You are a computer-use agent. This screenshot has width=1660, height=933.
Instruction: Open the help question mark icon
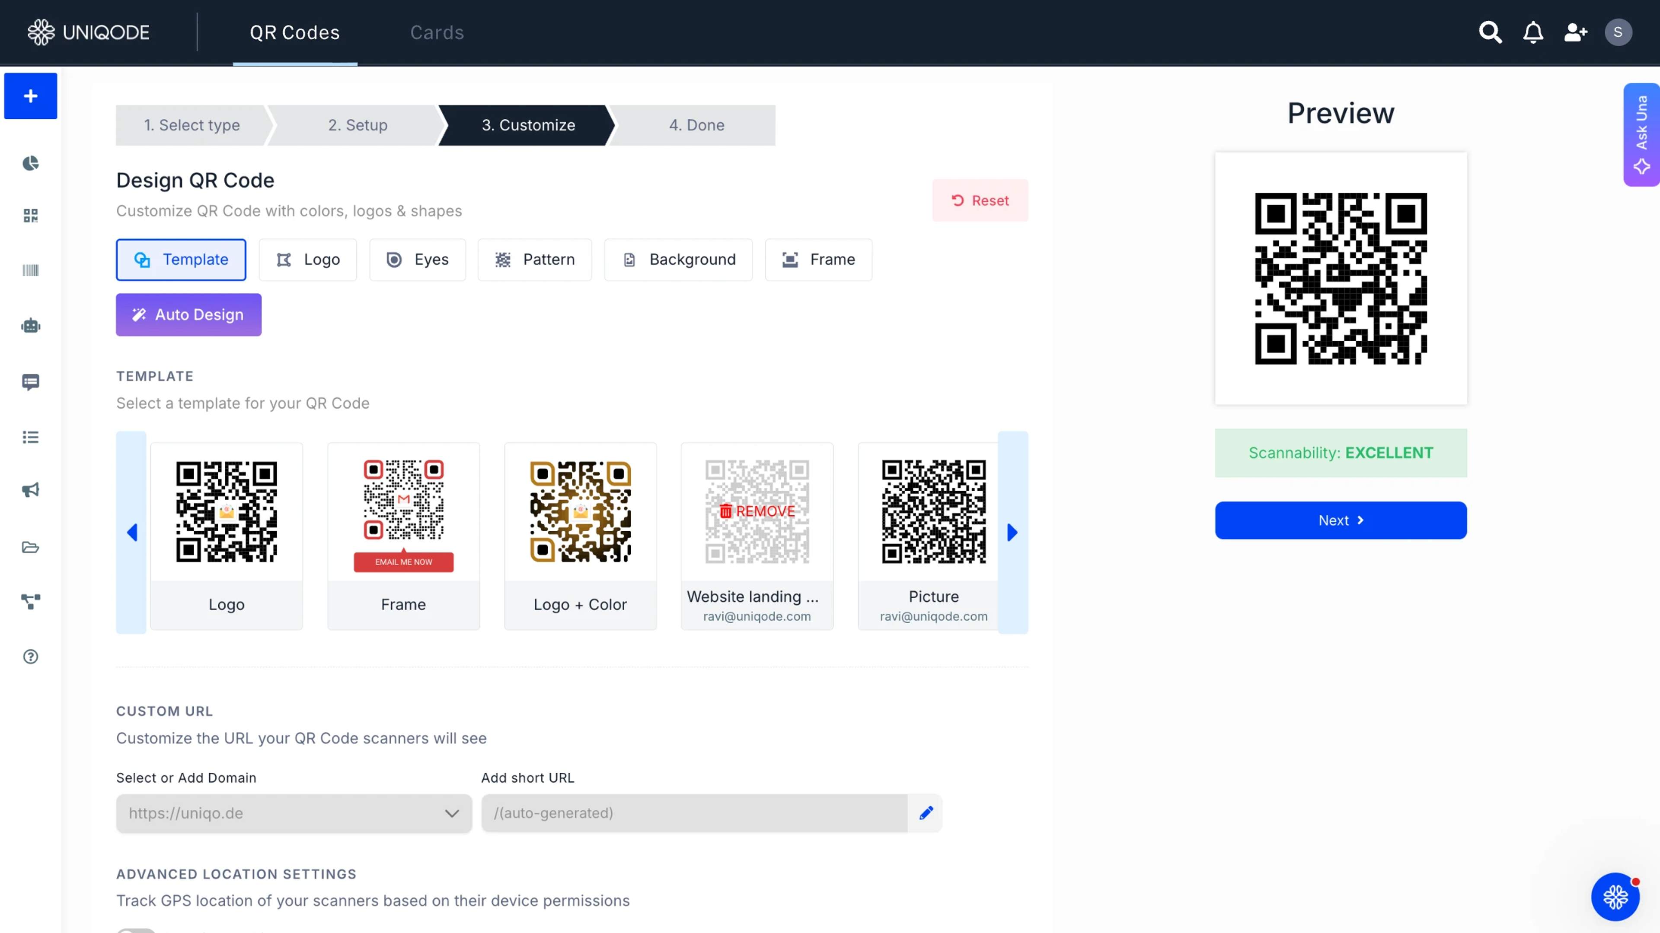tap(30, 657)
